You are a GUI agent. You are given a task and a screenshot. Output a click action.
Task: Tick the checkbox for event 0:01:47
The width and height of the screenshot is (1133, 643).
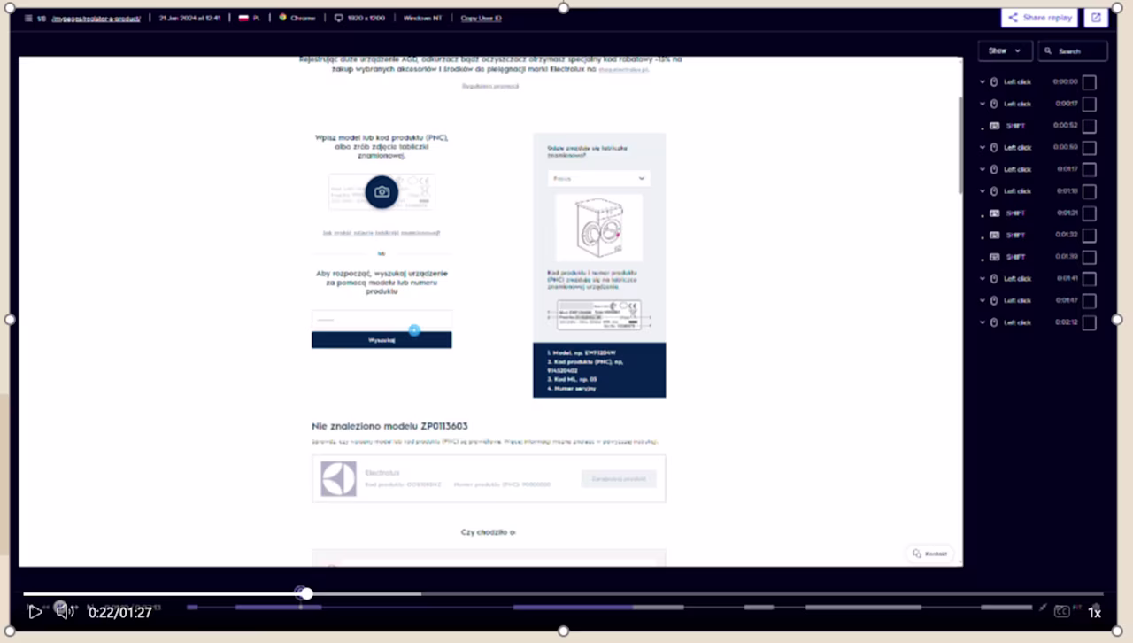(1090, 300)
